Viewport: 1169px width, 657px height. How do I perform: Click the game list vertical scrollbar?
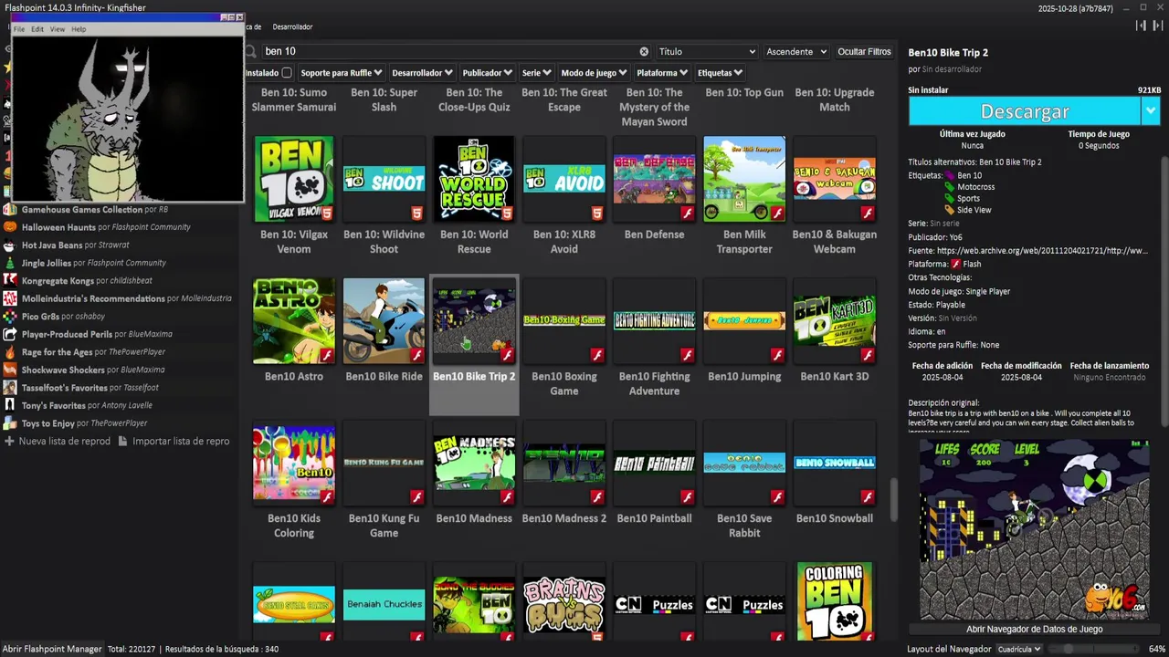[894, 498]
